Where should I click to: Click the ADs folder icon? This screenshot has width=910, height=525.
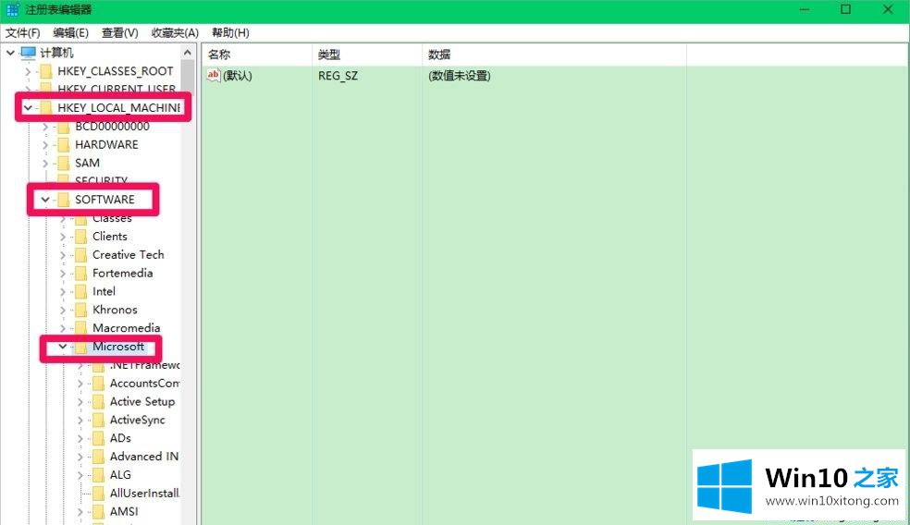point(98,438)
